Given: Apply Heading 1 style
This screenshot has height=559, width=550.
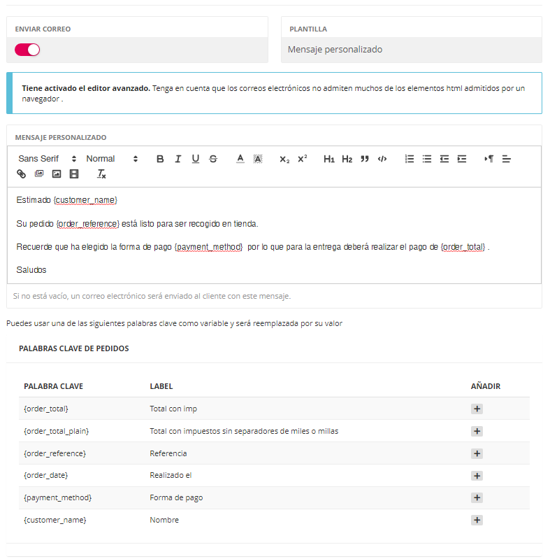Looking at the screenshot, I should tap(329, 159).
